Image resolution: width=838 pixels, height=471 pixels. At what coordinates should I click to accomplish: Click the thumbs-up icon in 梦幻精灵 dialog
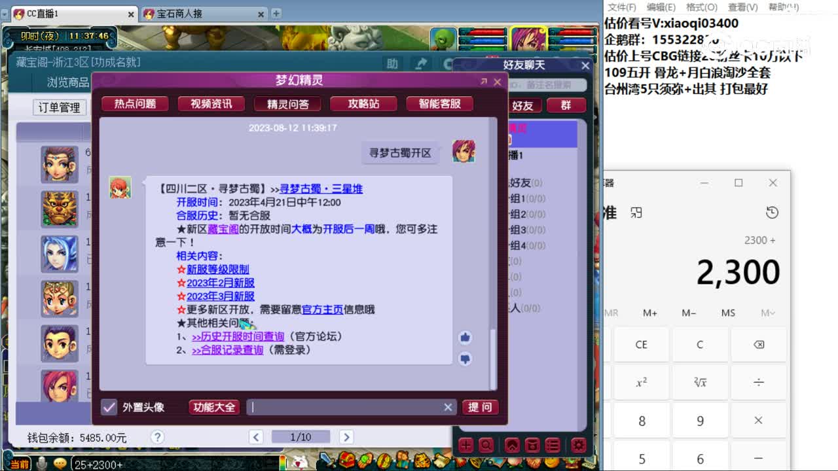[x=465, y=337]
